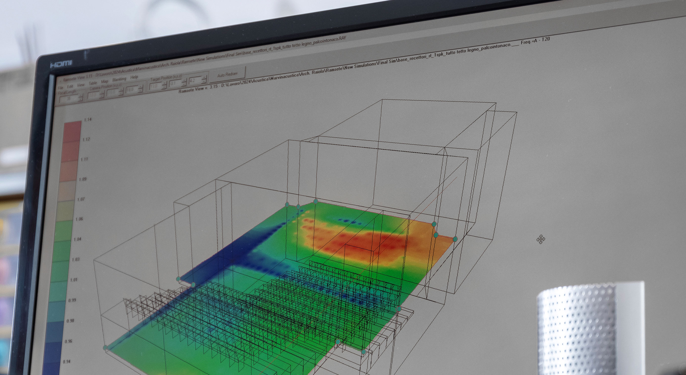Click inside the Target Position x field showing 13.0

[155, 86]
